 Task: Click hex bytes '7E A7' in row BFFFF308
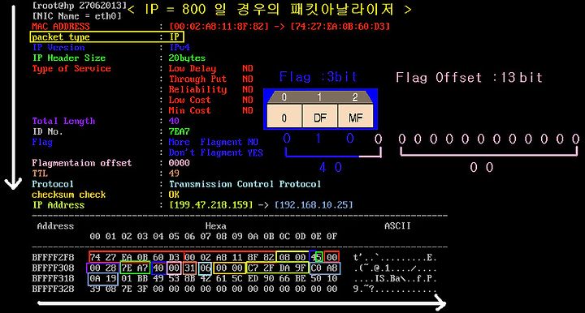click(x=135, y=268)
